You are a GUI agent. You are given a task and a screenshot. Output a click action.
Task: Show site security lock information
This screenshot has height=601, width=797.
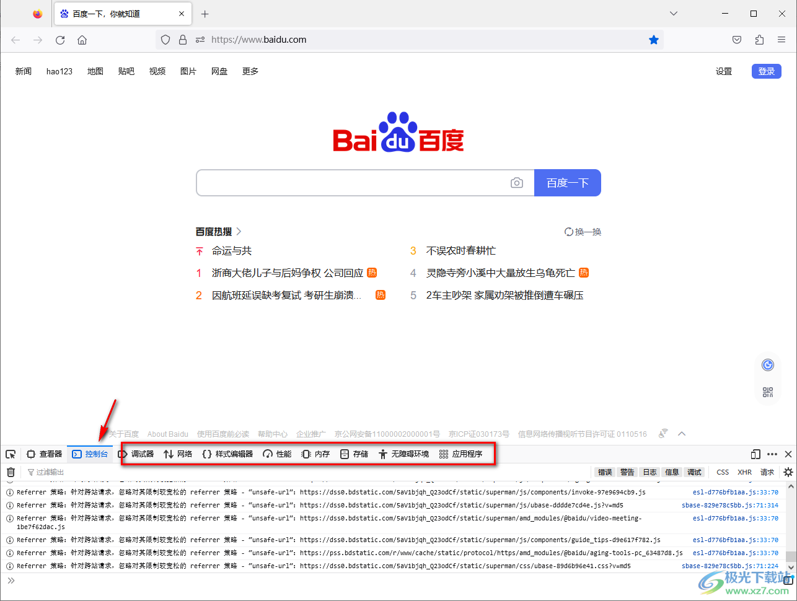183,40
